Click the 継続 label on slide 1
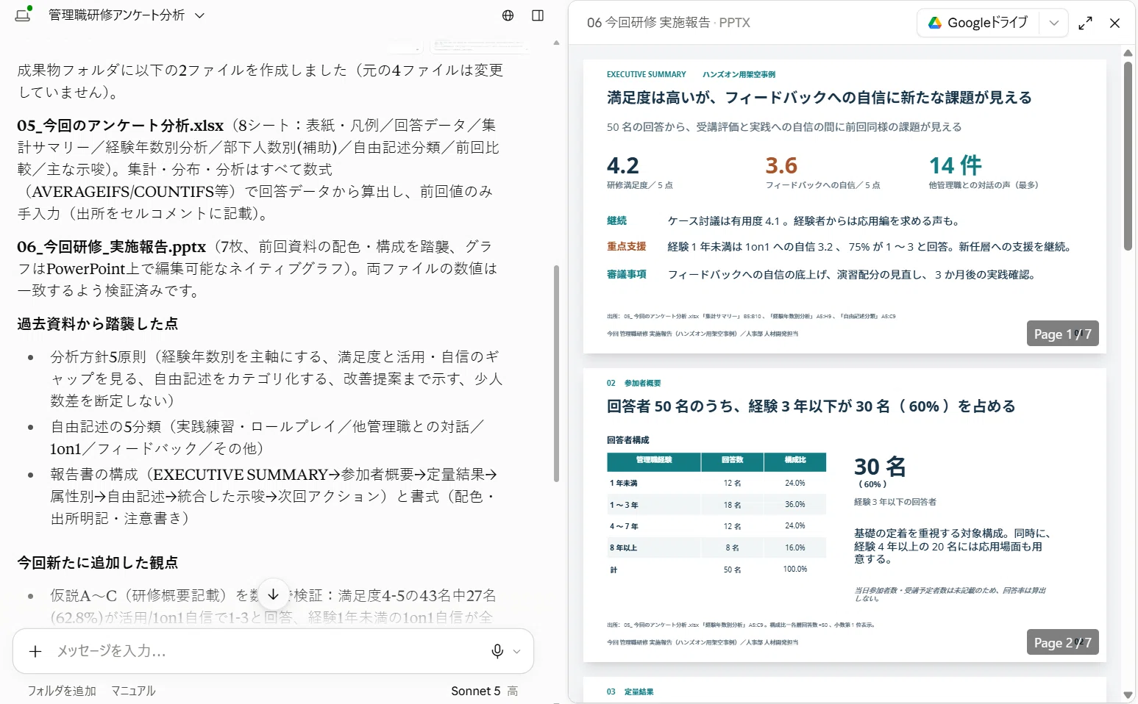This screenshot has height=704, width=1138. click(616, 220)
